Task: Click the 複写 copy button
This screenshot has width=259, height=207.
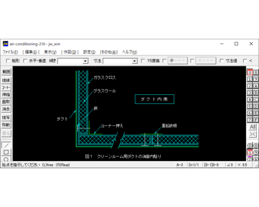Action: click(6, 117)
